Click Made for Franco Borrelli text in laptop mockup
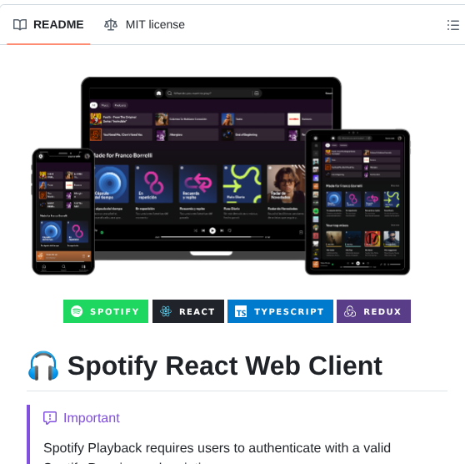The image size is (465, 464). (122, 155)
